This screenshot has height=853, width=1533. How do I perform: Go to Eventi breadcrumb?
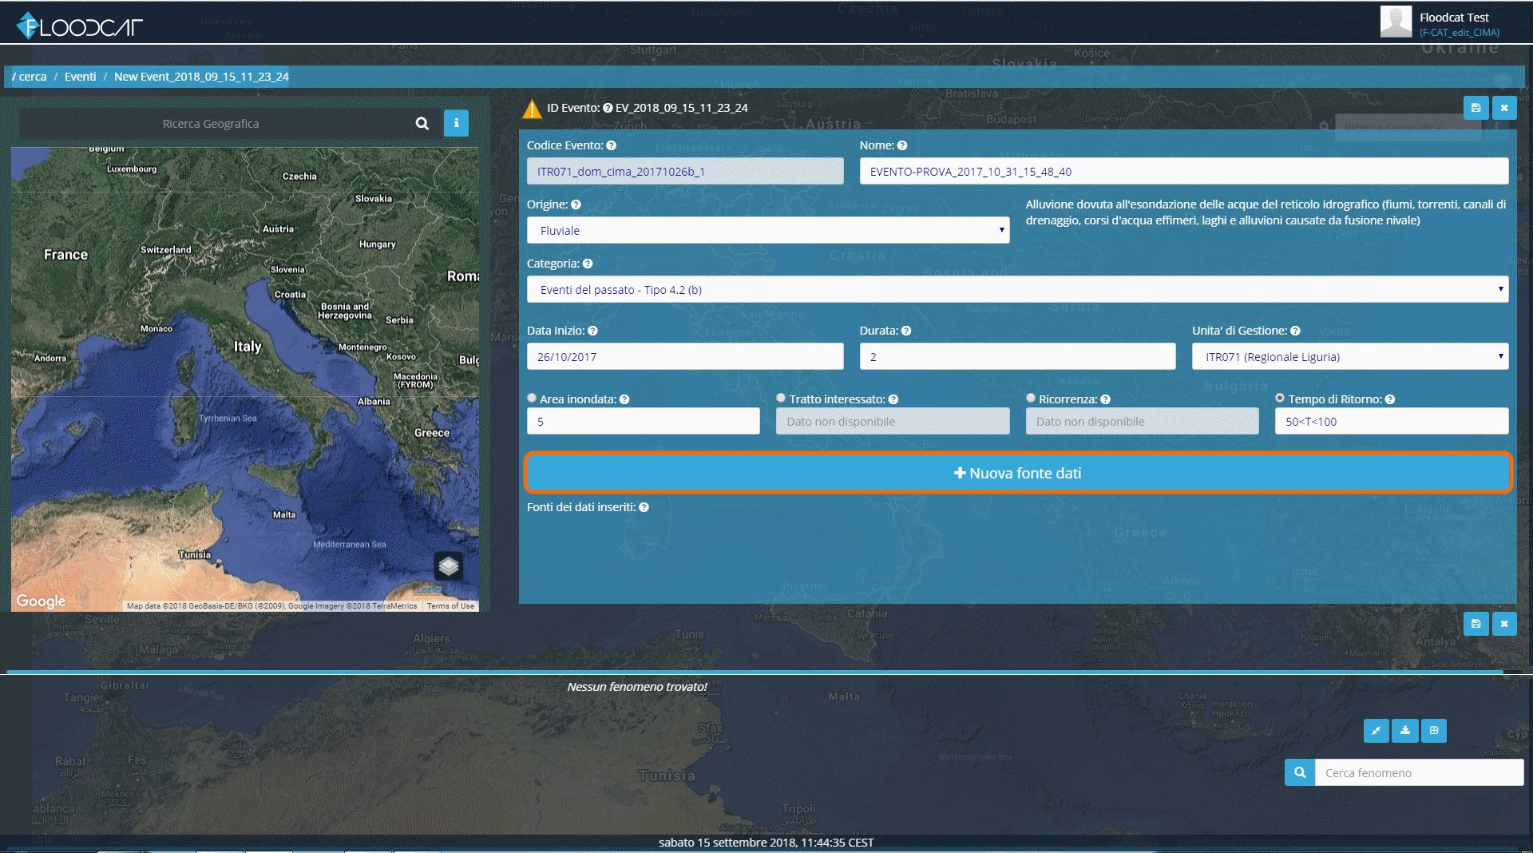coord(80,77)
